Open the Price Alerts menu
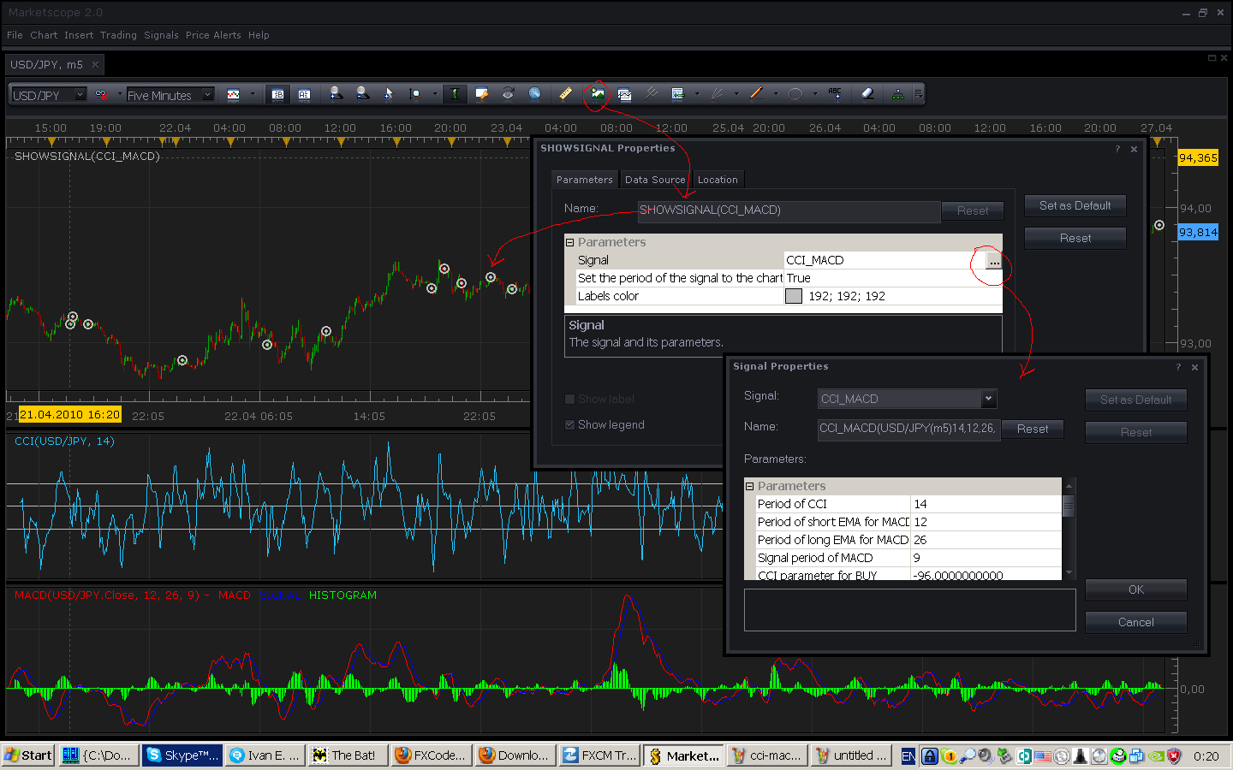The width and height of the screenshot is (1233, 770). click(213, 35)
